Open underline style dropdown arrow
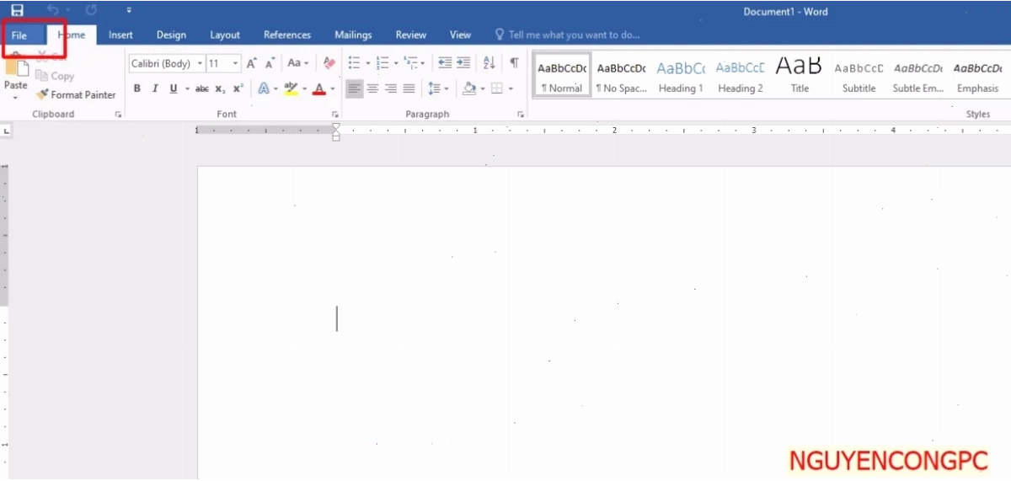1011x481 pixels. pos(186,88)
